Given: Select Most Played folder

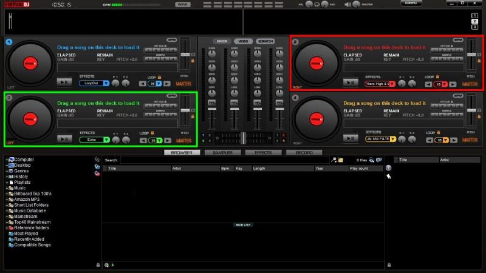Looking at the screenshot, I should click(26, 234).
